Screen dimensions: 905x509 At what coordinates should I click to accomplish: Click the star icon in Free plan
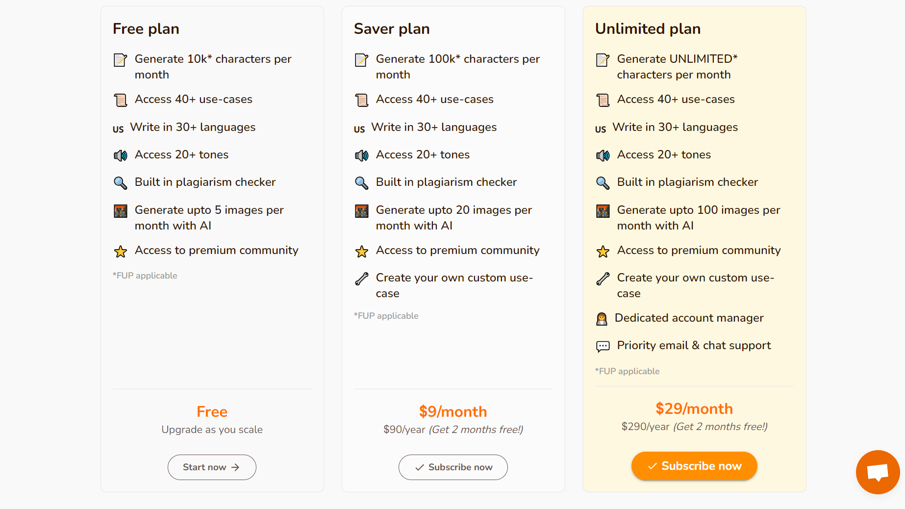tap(121, 251)
